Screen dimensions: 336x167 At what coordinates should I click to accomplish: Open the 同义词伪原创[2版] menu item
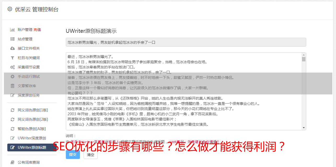32,119
